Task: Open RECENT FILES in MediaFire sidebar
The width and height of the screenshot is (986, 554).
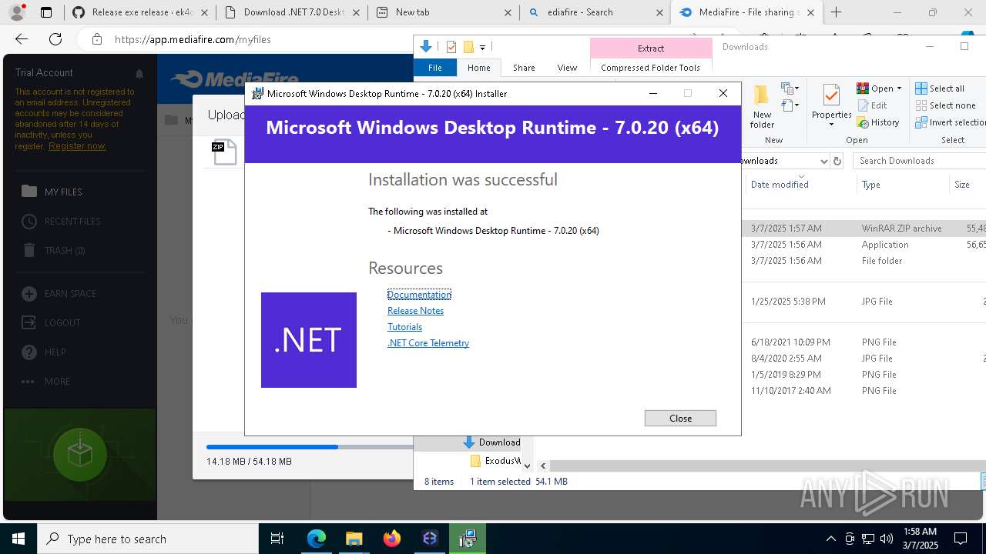Action: [74, 221]
